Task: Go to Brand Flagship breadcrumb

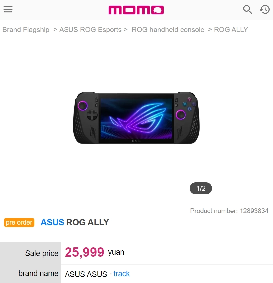Action: coord(26,30)
